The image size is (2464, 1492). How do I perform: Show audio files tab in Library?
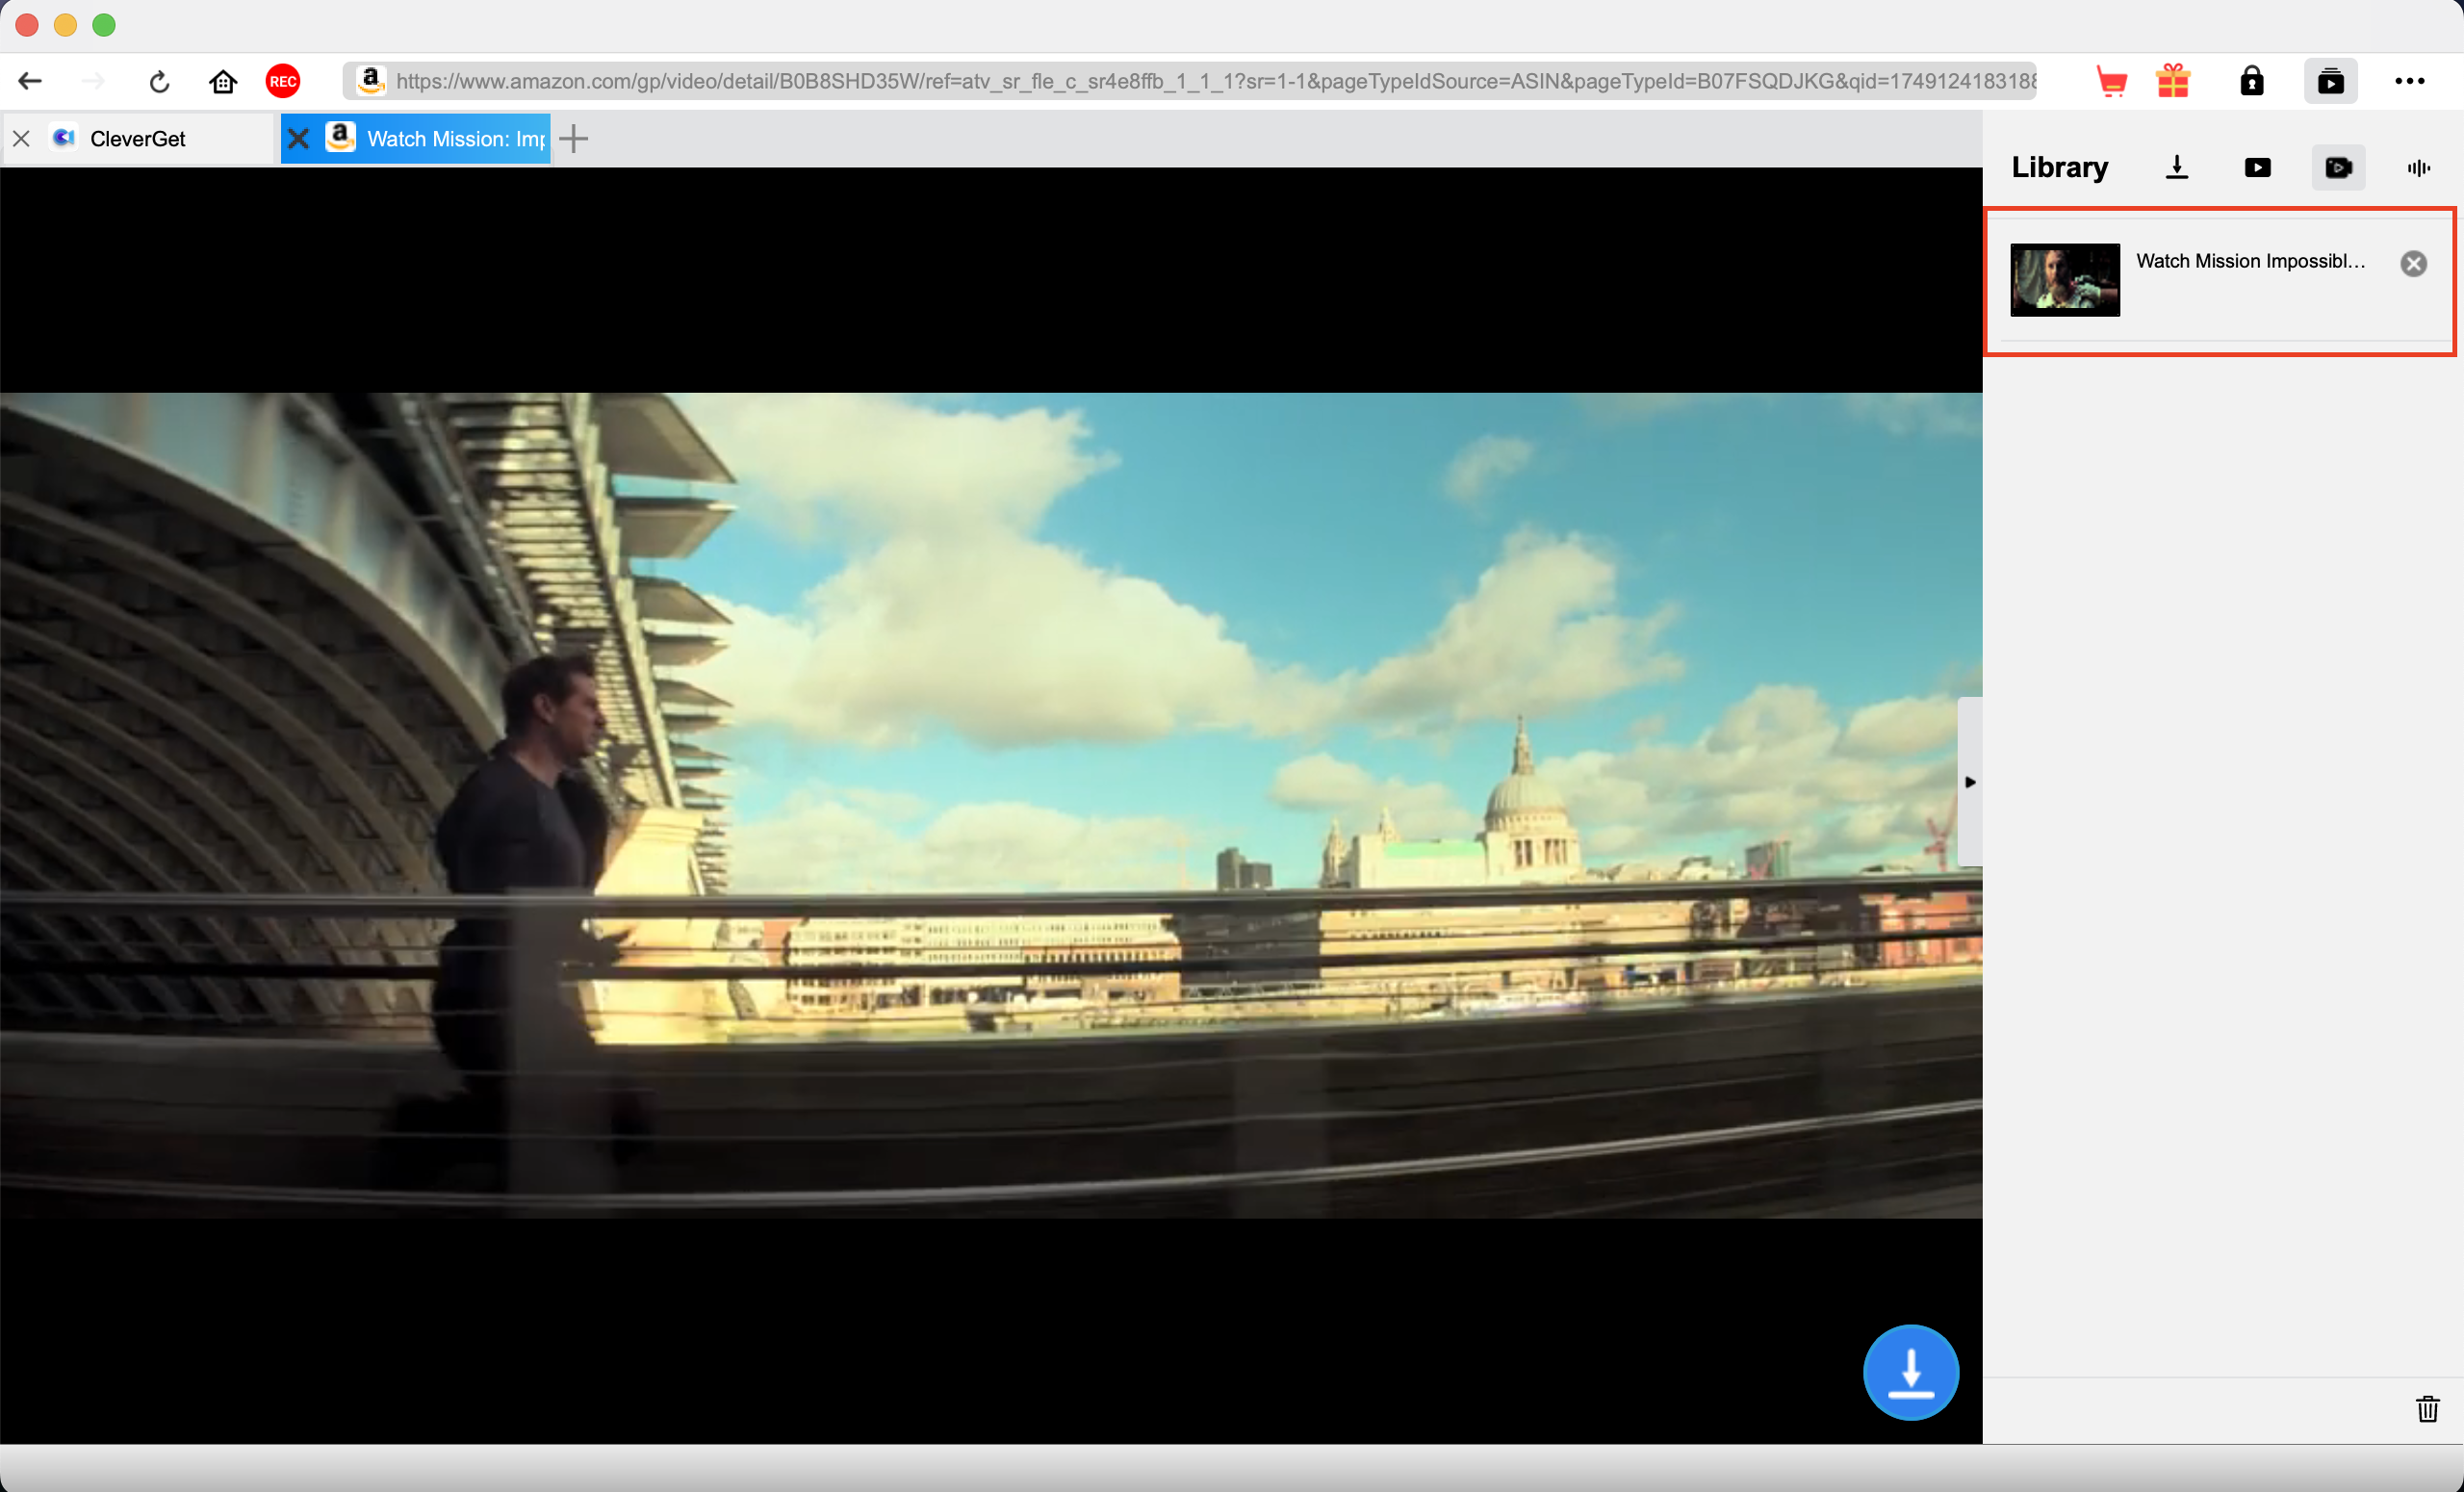[x=2419, y=167]
